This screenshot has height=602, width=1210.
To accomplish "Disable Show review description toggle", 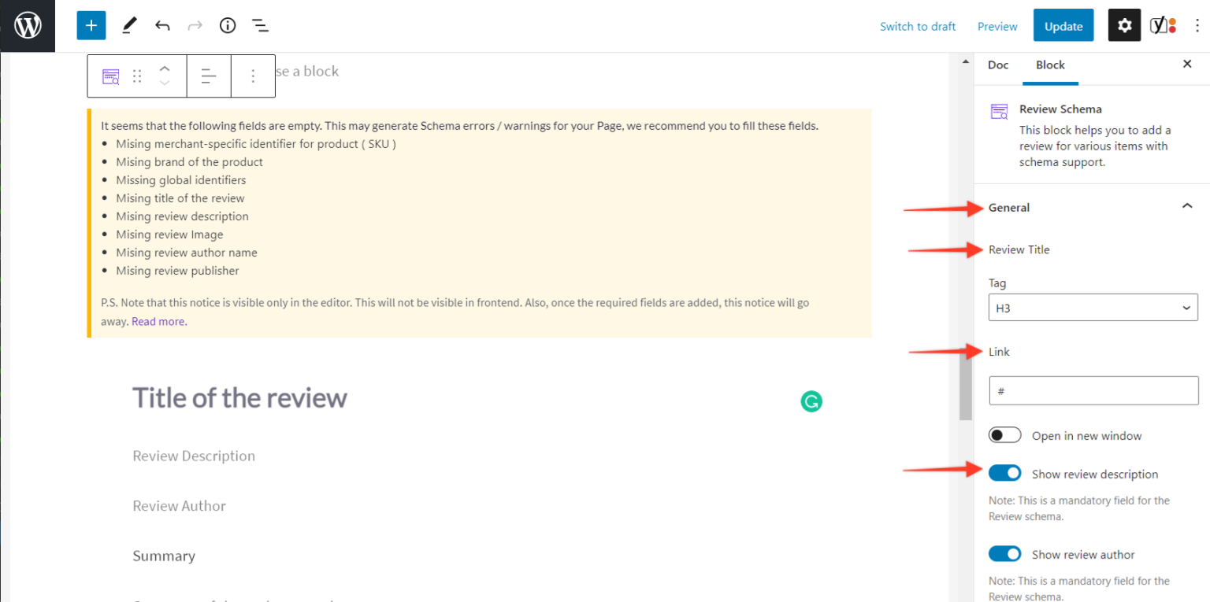I will 1005,473.
